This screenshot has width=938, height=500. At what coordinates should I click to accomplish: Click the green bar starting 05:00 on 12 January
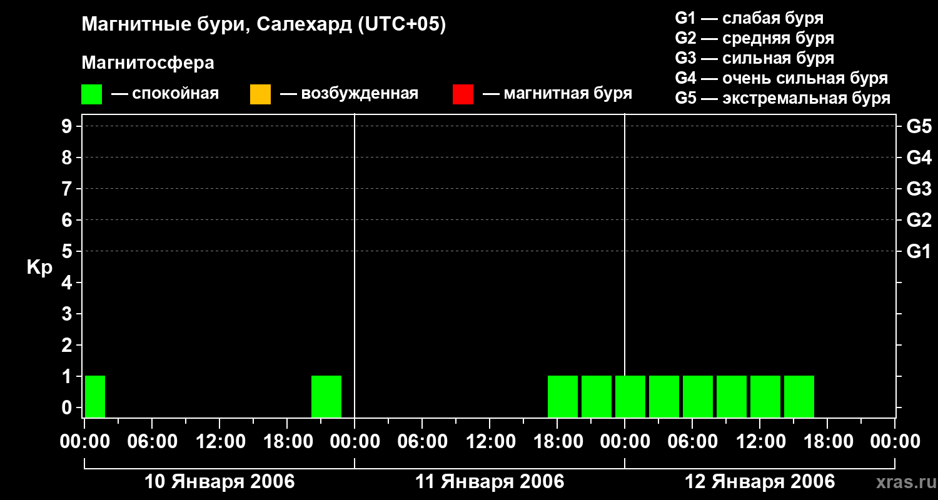698,396
